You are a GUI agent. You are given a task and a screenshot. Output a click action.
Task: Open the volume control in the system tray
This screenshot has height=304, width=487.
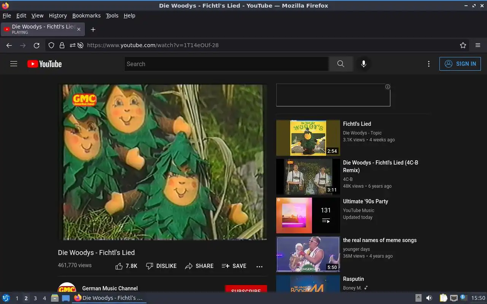coord(429,298)
